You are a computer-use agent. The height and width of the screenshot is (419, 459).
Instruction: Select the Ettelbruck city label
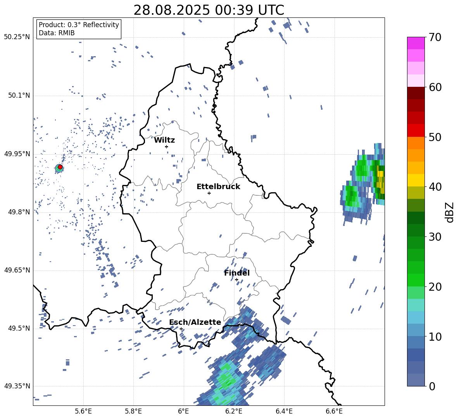218,187
